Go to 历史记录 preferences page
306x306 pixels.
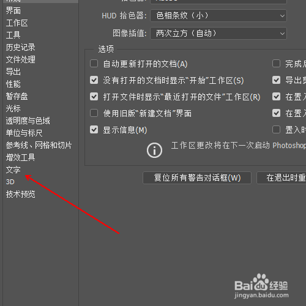(20, 47)
